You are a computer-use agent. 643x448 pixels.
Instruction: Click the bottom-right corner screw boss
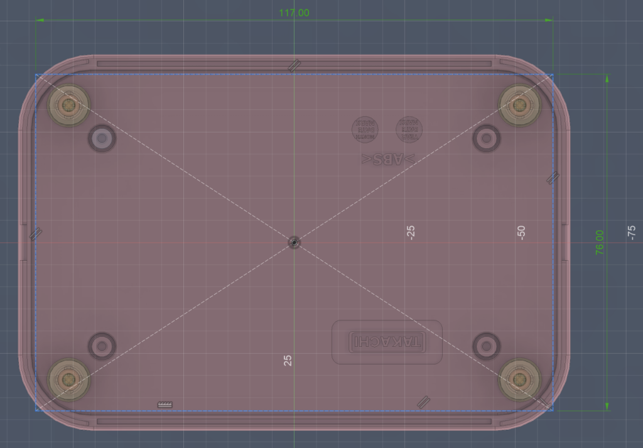(x=519, y=380)
